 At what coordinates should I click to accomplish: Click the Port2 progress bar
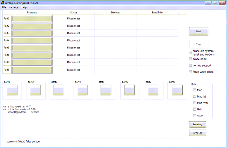coord(32,26)
